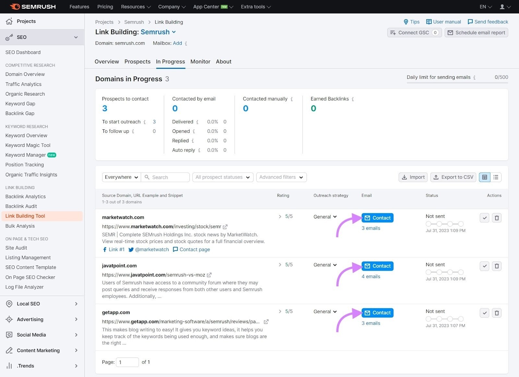This screenshot has height=377, width=519.
Task: Click the Twitter @marketwatch icon link
Action: click(x=131, y=250)
